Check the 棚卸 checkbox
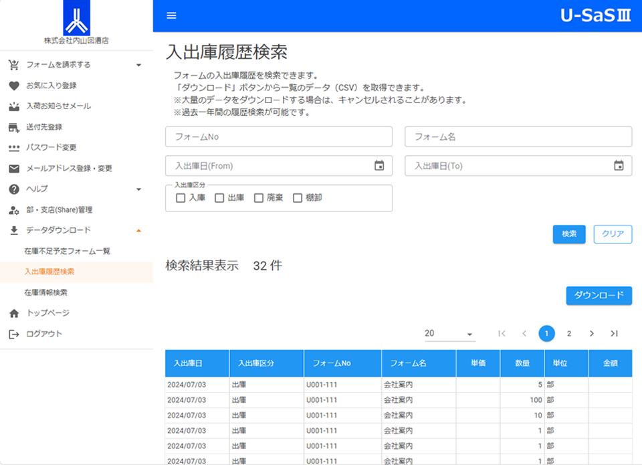Screen dimensions: 642x465 point(297,198)
